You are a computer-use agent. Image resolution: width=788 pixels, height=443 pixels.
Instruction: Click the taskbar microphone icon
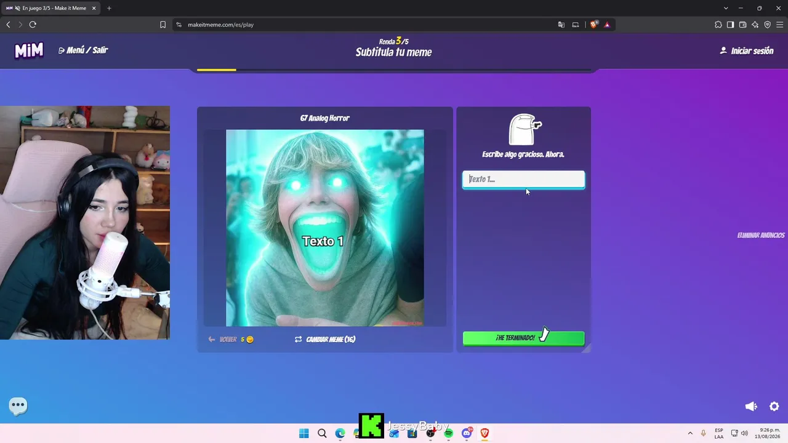click(x=704, y=433)
